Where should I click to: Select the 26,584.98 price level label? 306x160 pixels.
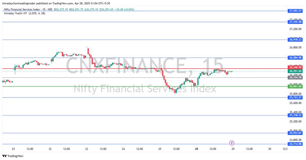pyautogui.click(x=295, y=58)
